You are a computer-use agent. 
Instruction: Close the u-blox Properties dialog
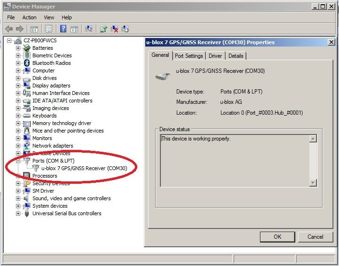point(331,42)
